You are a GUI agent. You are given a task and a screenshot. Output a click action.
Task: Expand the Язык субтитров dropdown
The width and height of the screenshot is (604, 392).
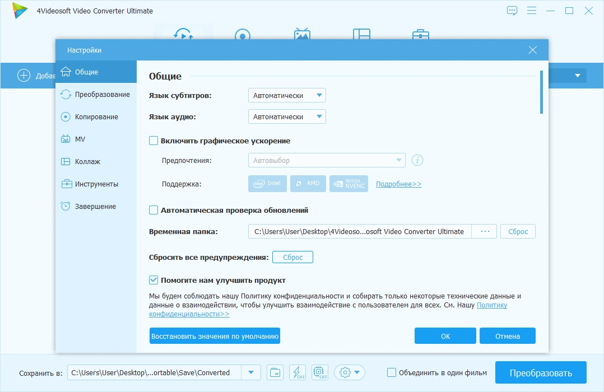pos(287,96)
